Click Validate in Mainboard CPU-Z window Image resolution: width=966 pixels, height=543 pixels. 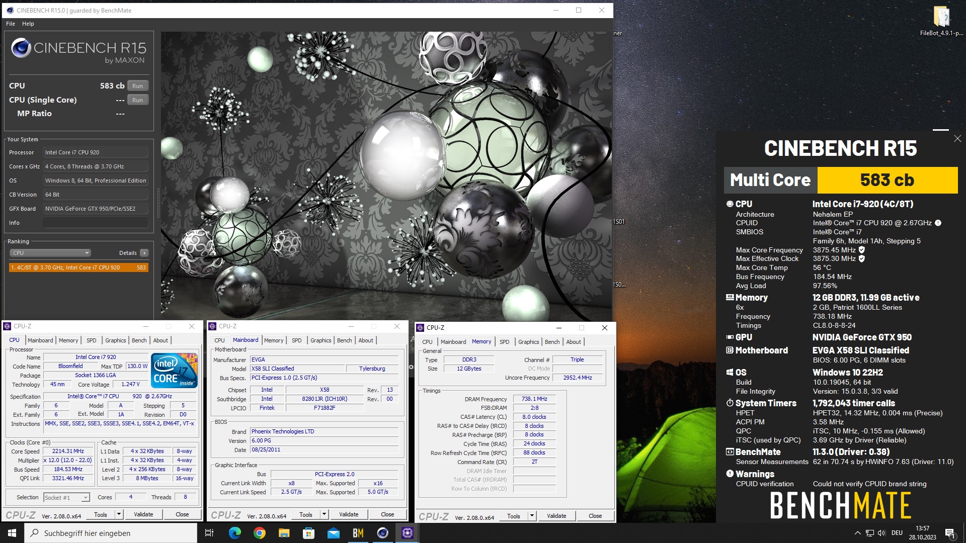[x=349, y=514]
